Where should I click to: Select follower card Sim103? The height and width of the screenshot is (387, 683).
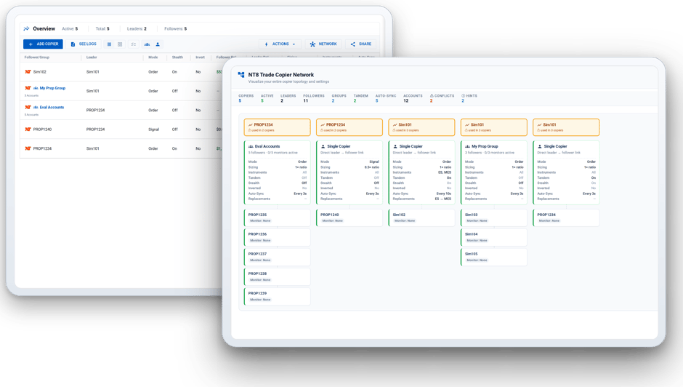pyautogui.click(x=494, y=218)
